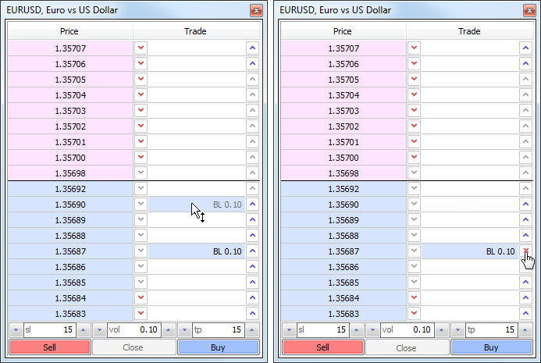541x363 pixels.
Task: Click red sell arrow at 1.35703 in left window
Action: click(141, 111)
